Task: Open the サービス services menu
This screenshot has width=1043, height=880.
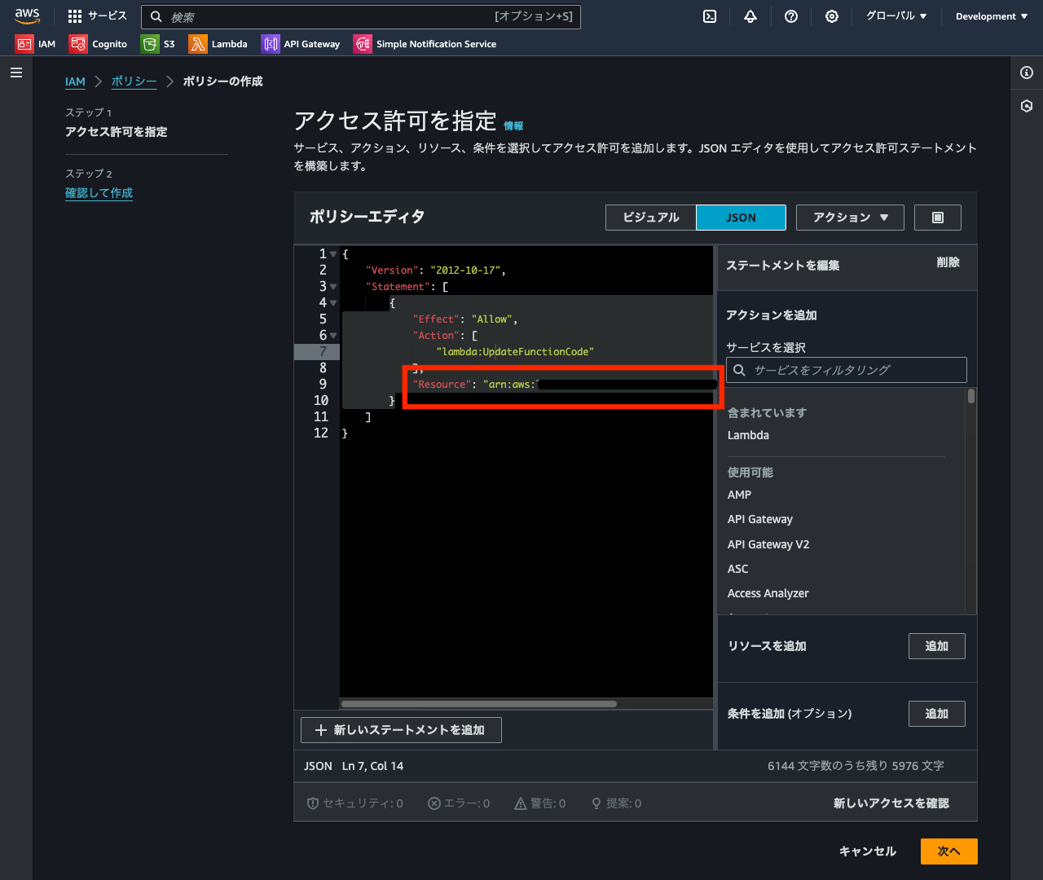Action: [x=98, y=16]
